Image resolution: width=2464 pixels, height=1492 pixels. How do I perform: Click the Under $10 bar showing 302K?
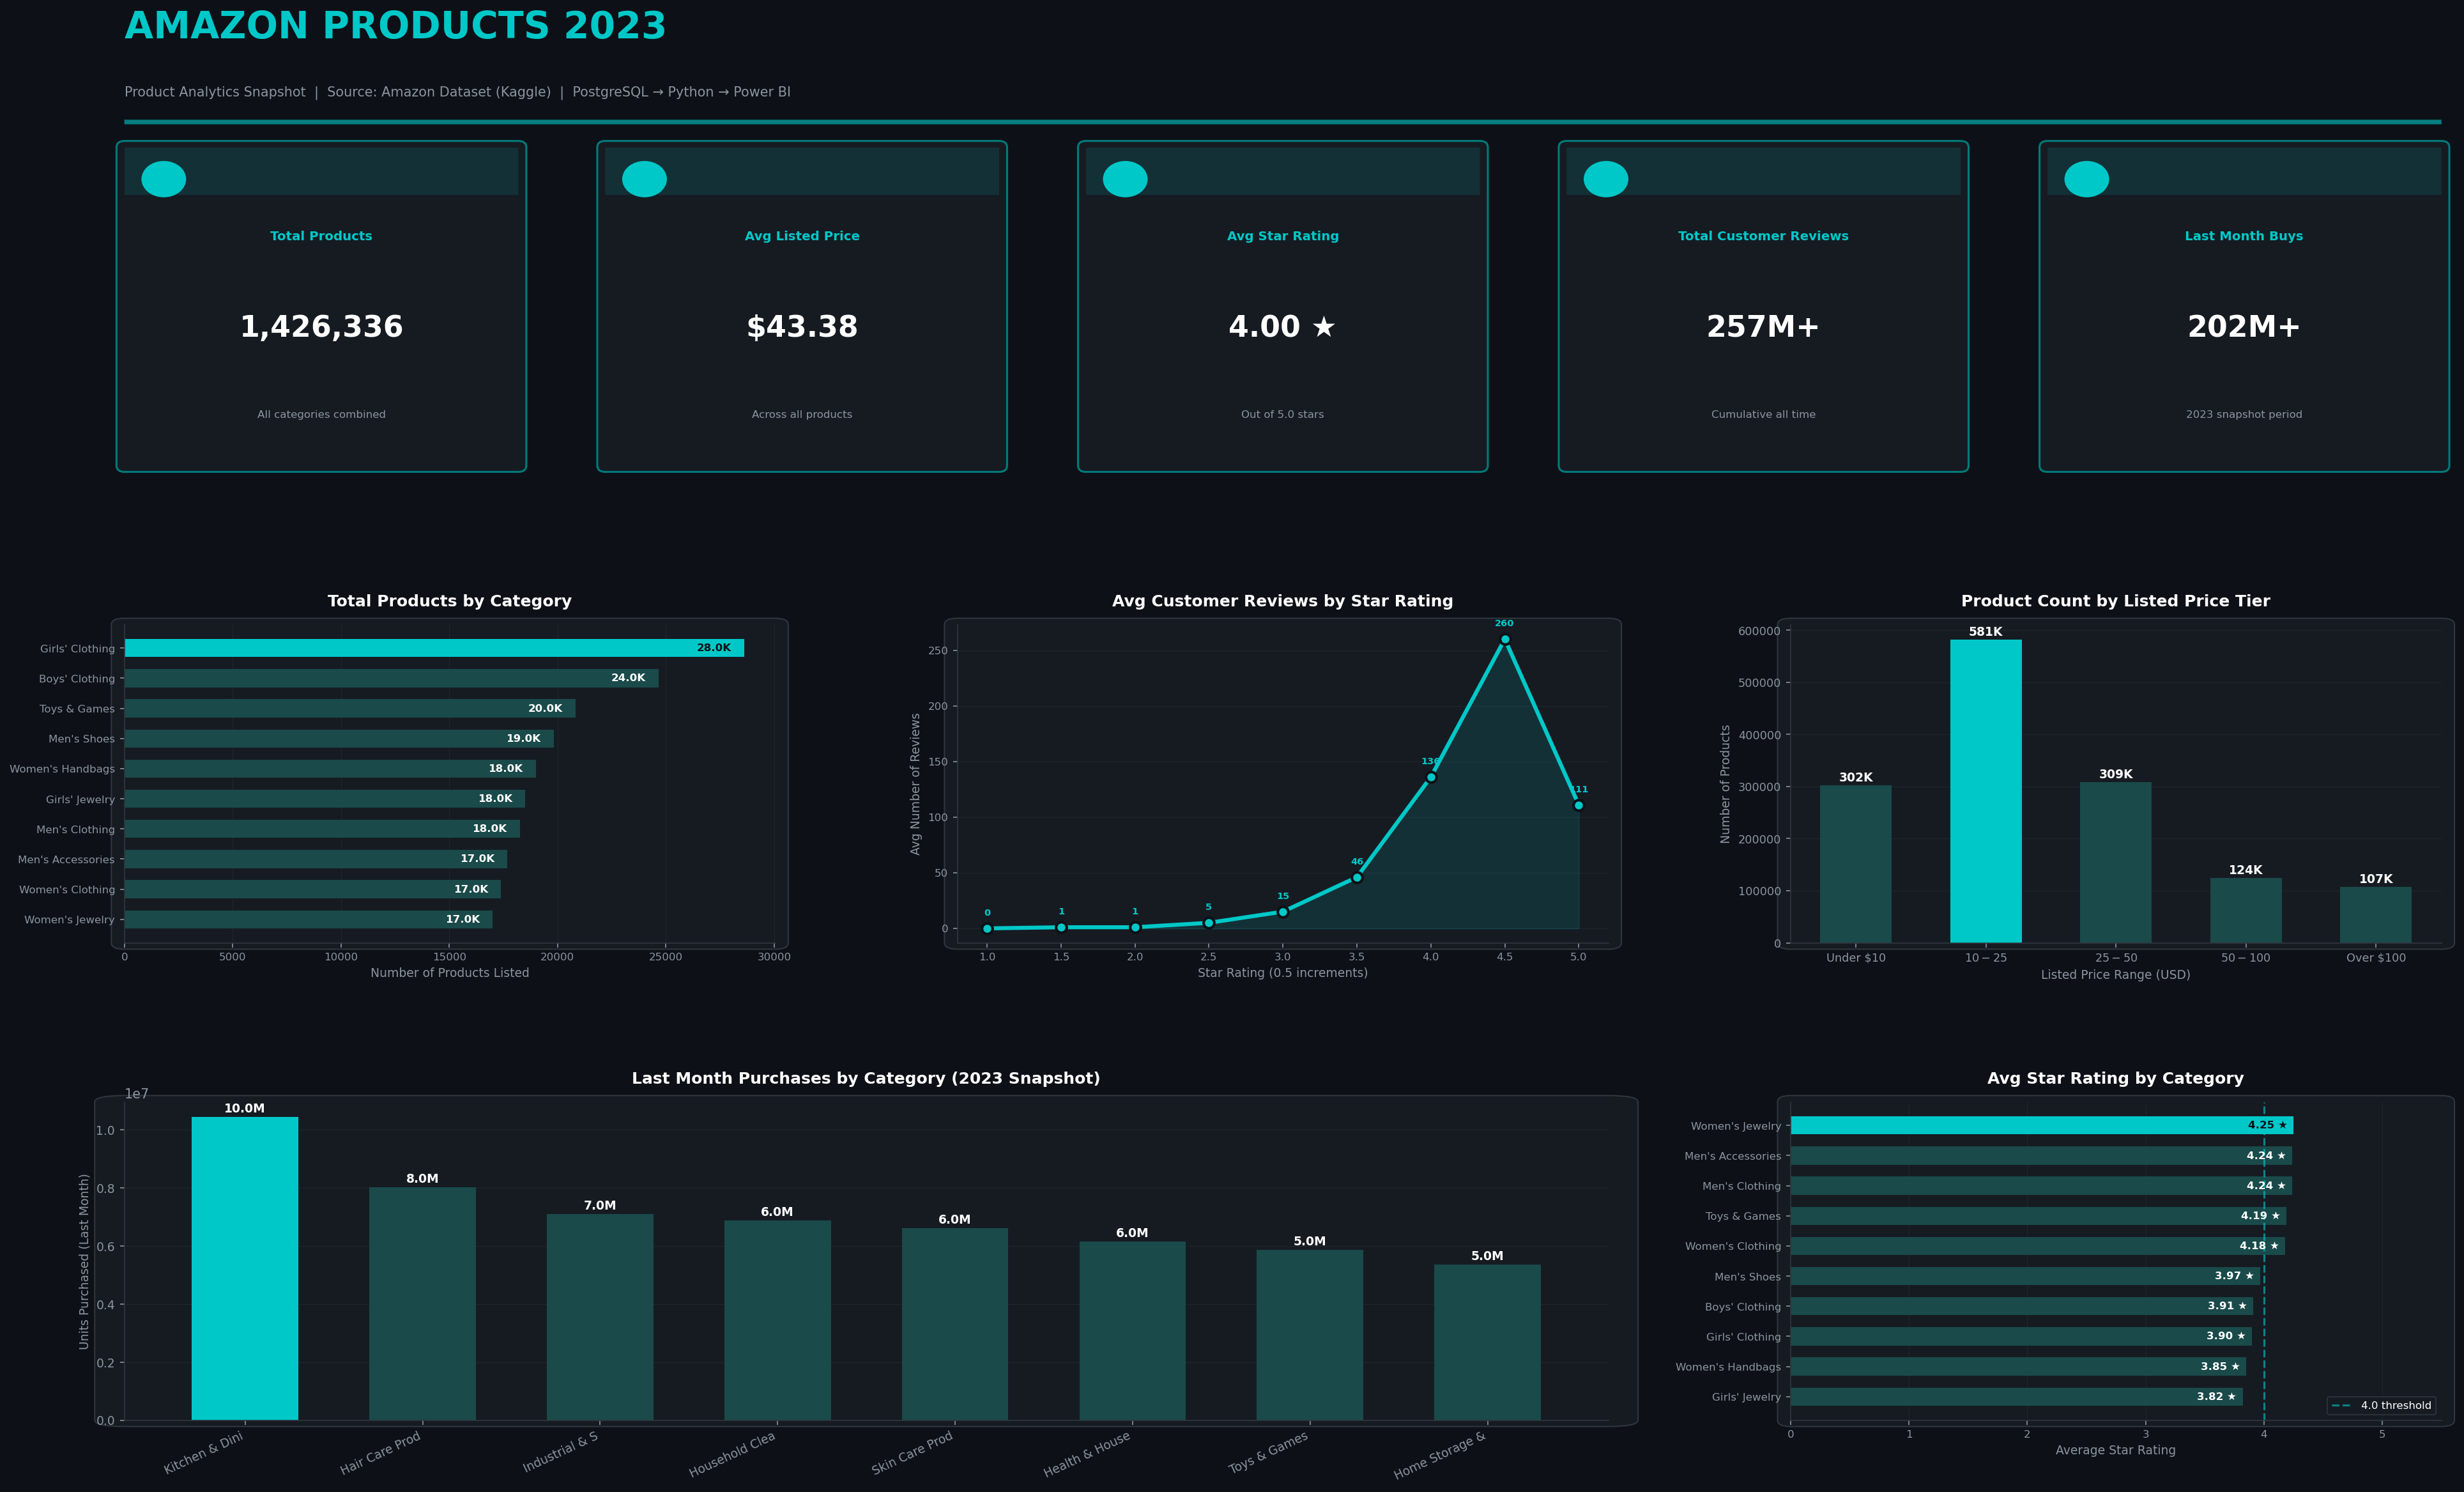1856,864
